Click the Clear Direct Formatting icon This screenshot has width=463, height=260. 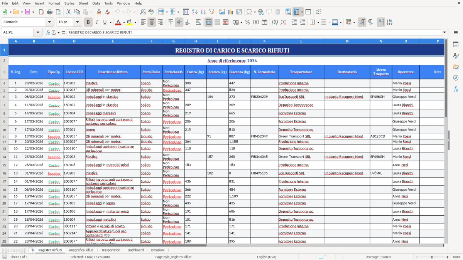[x=107, y=12]
